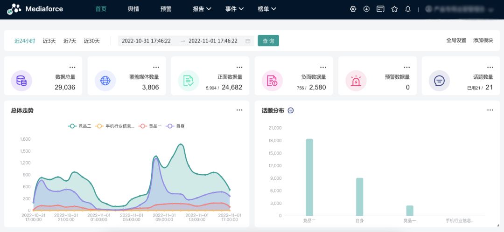Open 全局设置
This screenshot has height=232, width=504.
pos(456,41)
